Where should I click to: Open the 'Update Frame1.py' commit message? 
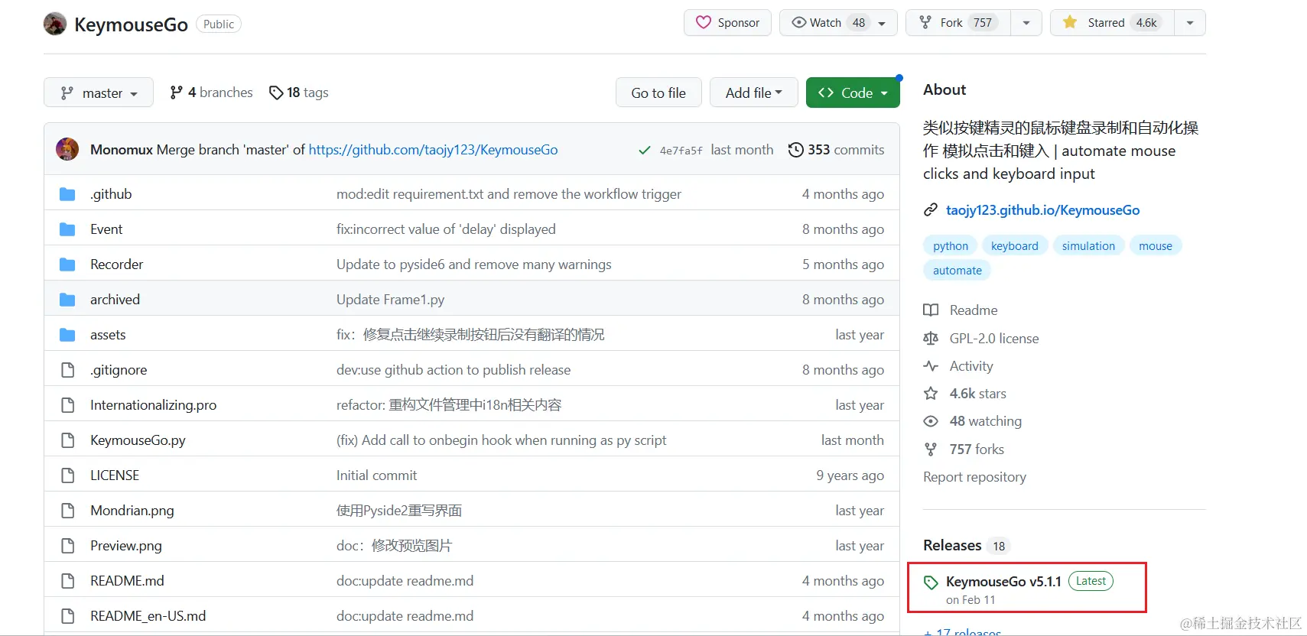pos(390,300)
